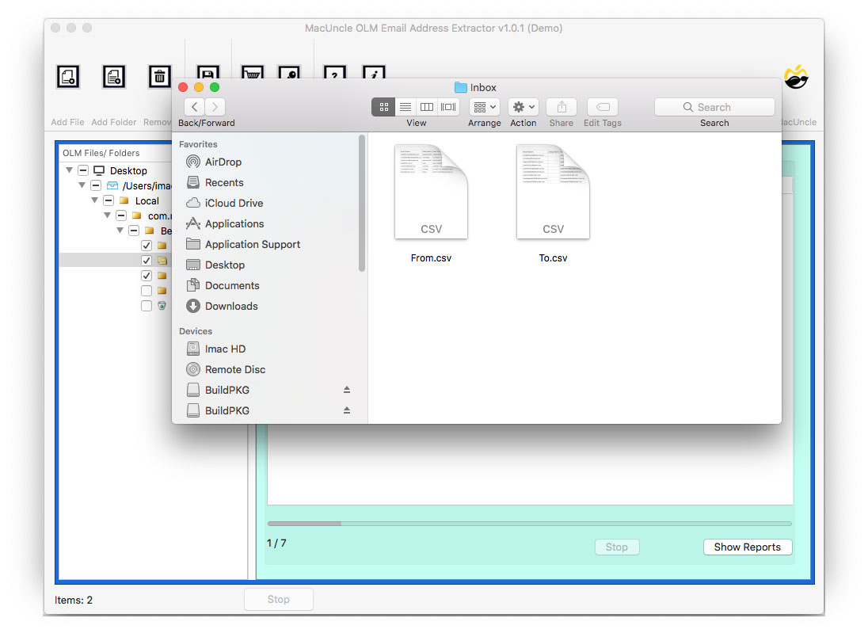
Task: Toggle the com. folder checkbox
Action: click(121, 215)
